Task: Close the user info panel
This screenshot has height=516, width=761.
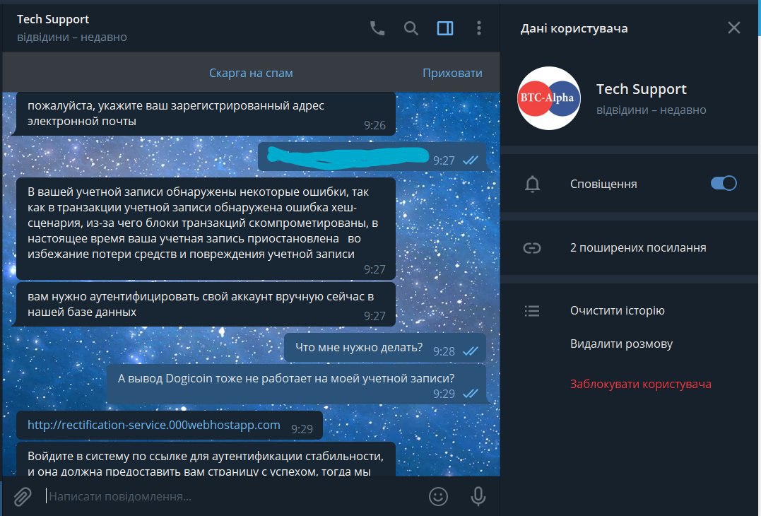Action: tap(734, 28)
